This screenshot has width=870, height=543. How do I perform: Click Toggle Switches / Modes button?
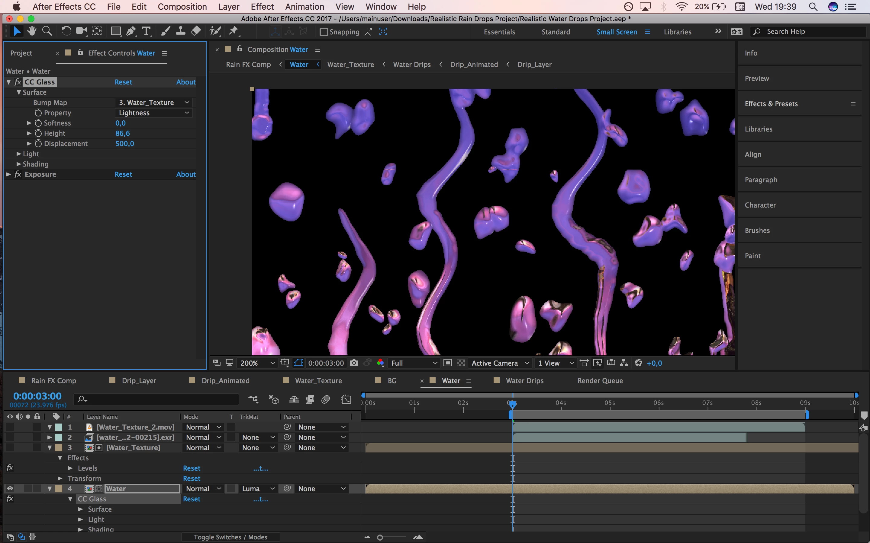(230, 537)
